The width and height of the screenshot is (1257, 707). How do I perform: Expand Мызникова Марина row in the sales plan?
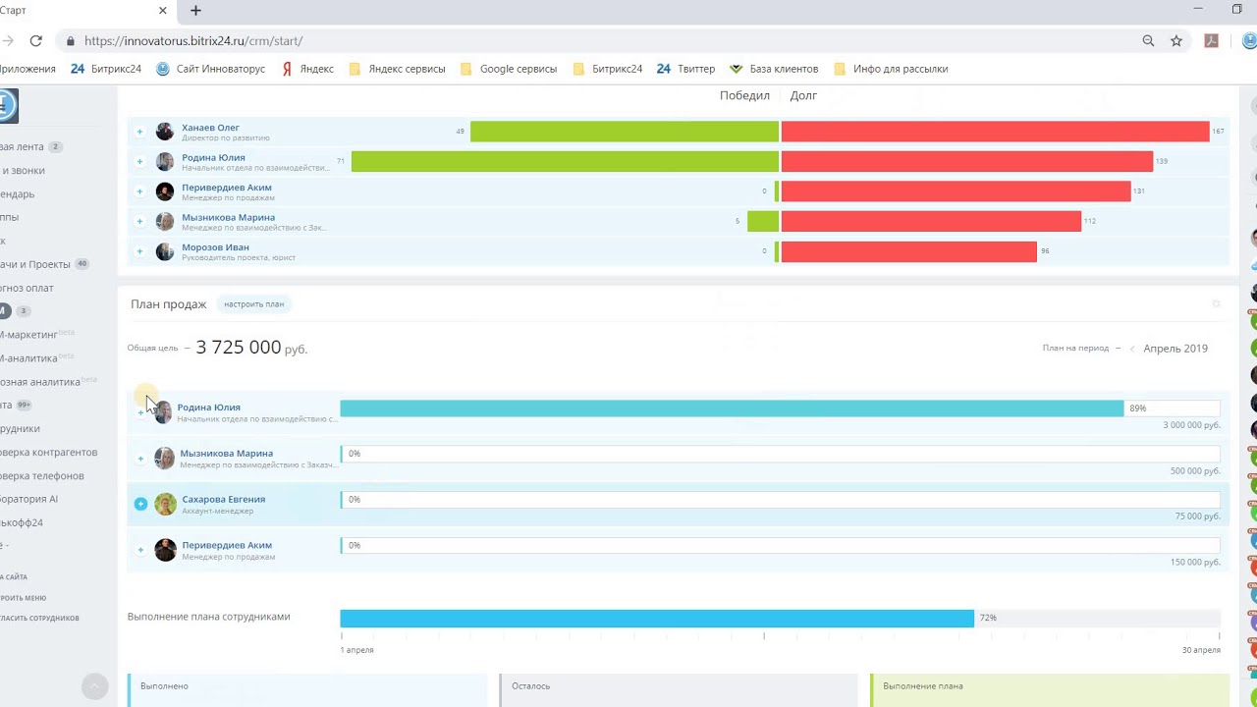pyautogui.click(x=140, y=459)
